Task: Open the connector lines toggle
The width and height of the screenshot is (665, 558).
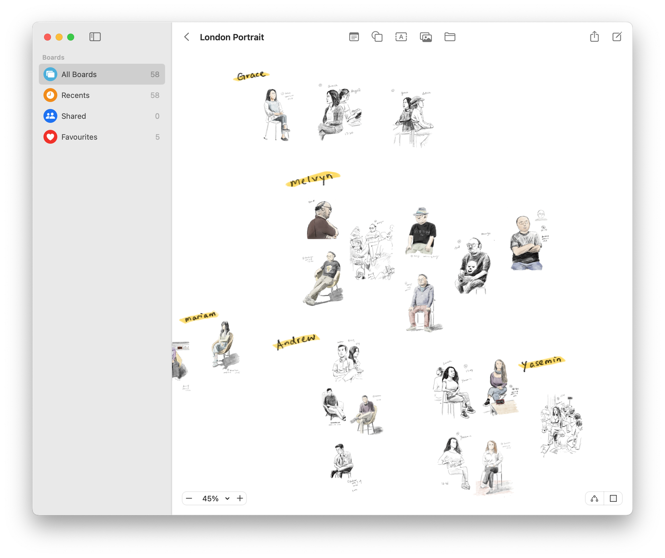Action: pyautogui.click(x=594, y=499)
